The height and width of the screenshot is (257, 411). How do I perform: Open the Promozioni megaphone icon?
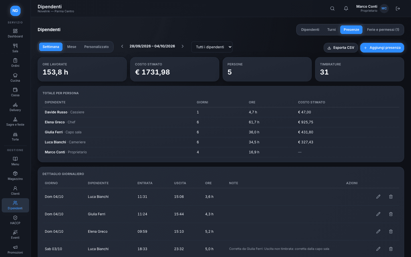15,249
